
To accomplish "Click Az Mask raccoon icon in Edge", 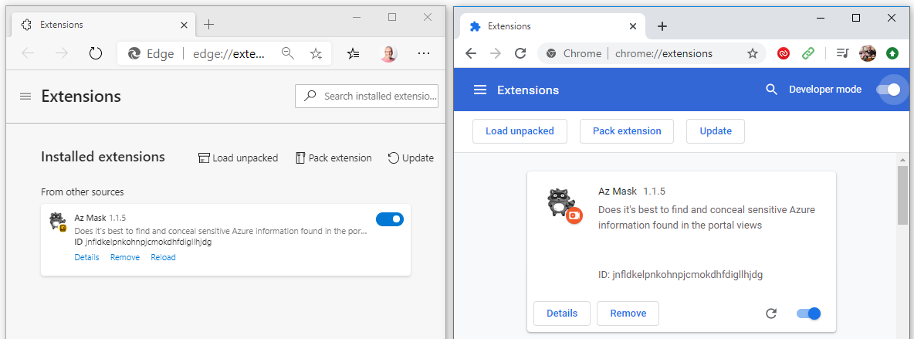I will click(58, 222).
